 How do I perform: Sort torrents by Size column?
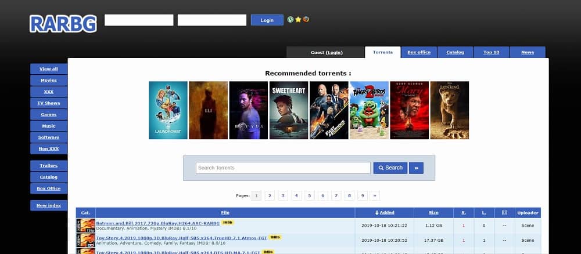(433, 213)
